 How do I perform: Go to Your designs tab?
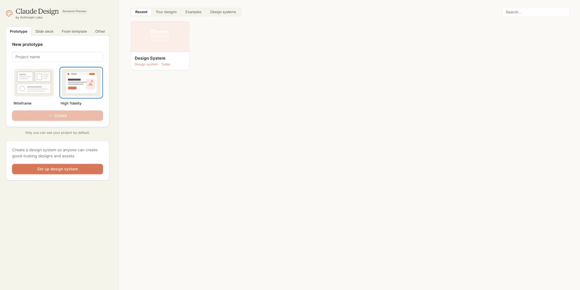[x=166, y=12]
